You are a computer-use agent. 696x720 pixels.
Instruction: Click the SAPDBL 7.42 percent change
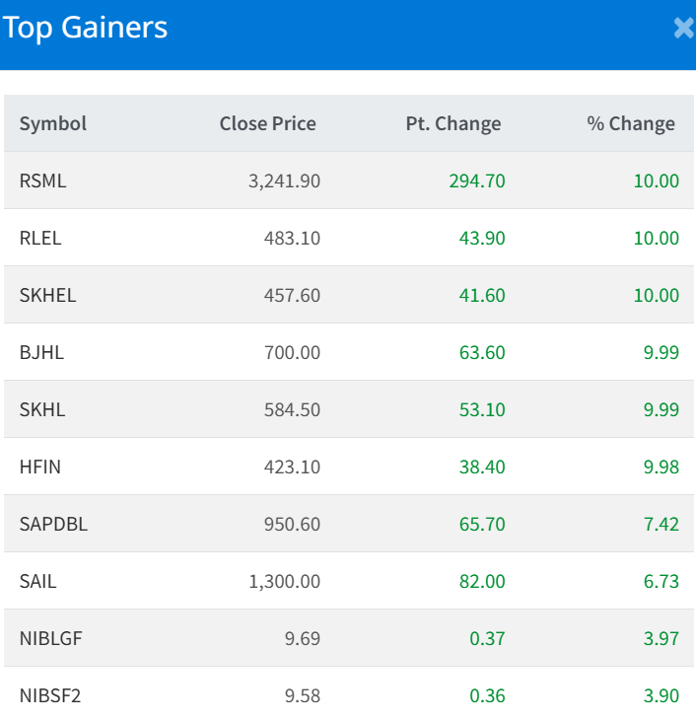coord(661,524)
